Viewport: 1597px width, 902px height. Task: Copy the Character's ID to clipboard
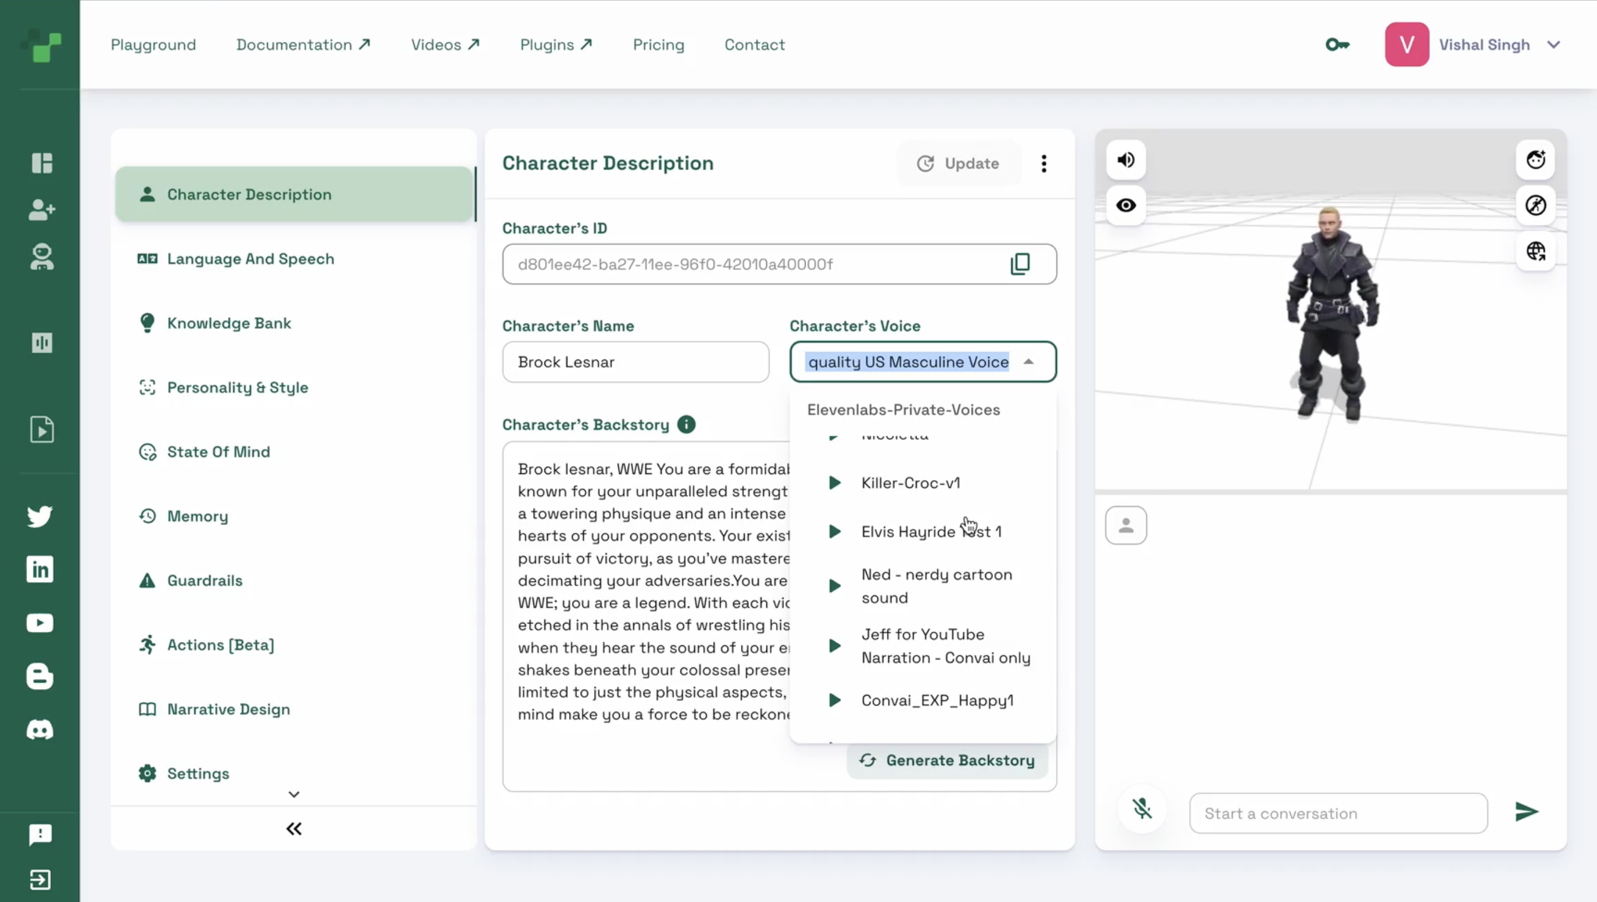pos(1020,263)
